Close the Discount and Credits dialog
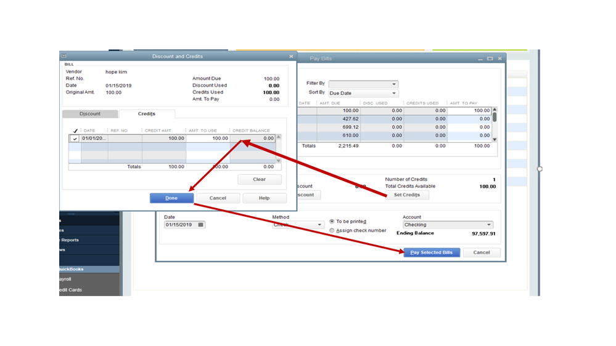This screenshot has height=346, width=616. click(x=291, y=57)
